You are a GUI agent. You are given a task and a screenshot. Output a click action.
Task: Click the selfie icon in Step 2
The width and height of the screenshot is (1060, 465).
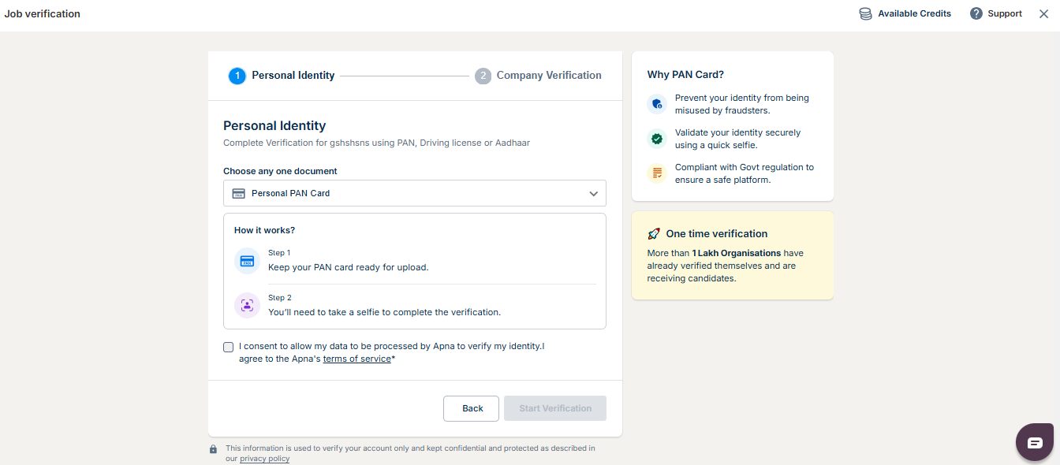pyautogui.click(x=247, y=305)
